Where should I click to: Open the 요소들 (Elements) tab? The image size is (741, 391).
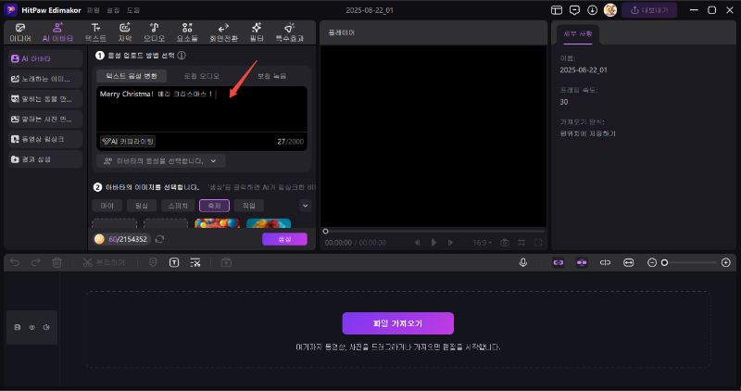[x=187, y=32]
